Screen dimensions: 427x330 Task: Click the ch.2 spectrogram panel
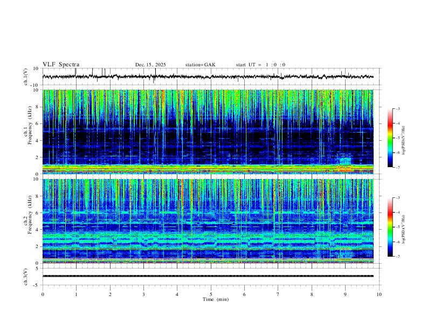208,221
